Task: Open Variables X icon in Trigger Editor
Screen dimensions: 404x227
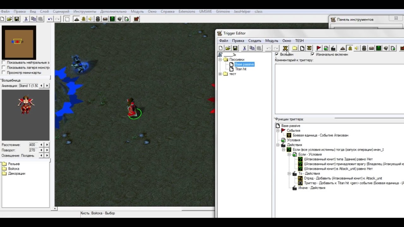Action: 285,48
